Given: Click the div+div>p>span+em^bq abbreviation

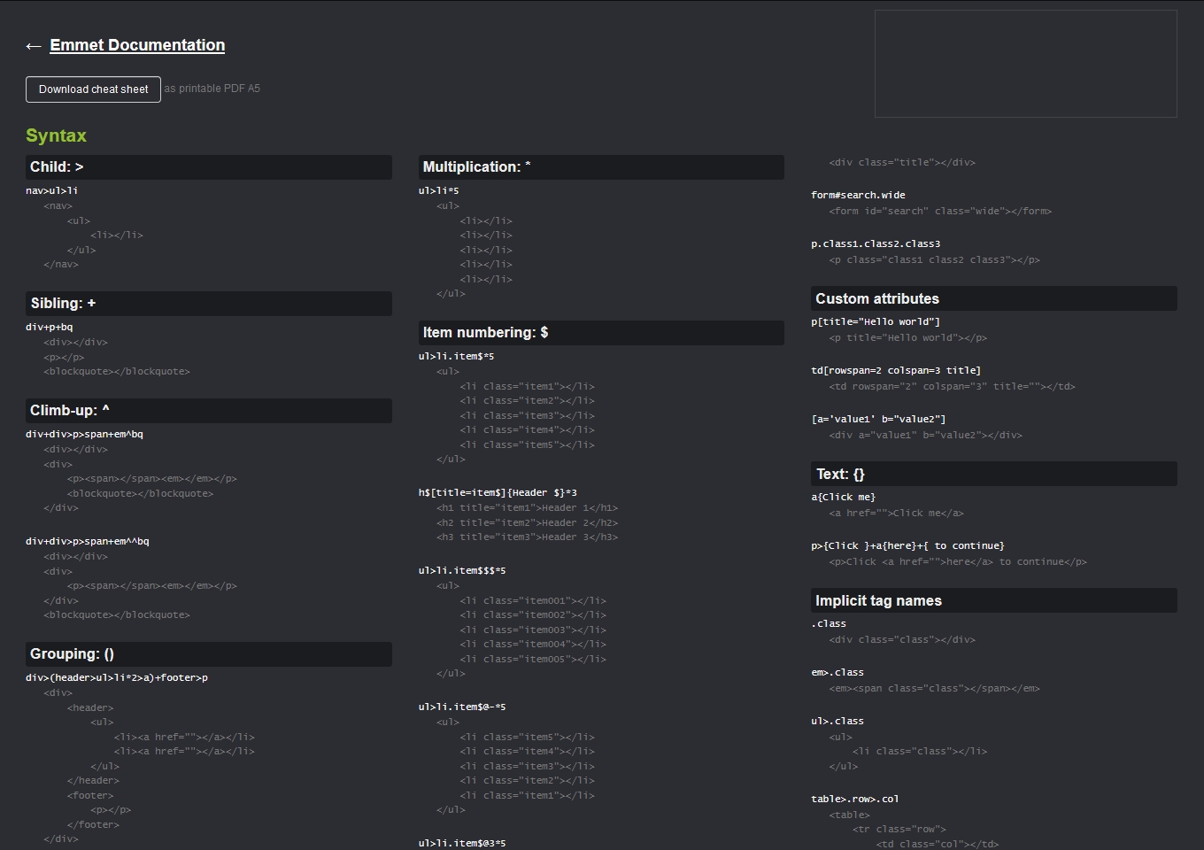Looking at the screenshot, I should 84,434.
